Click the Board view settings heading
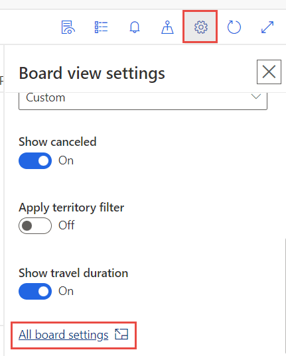Screen dimensions: 286x356 (x=92, y=74)
